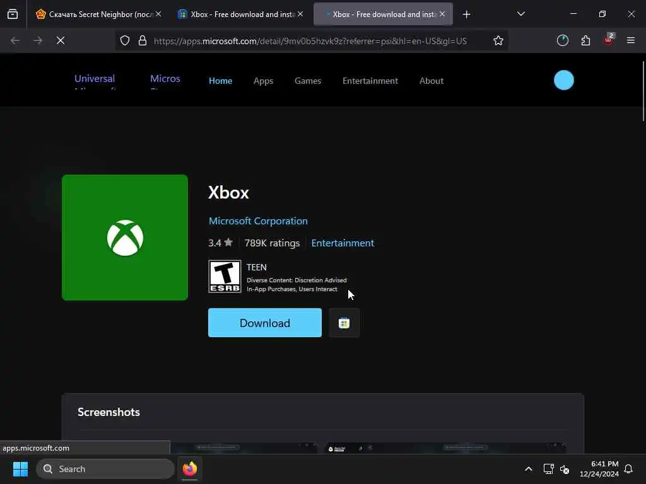Go to the About navigation item
This screenshot has width=646, height=484.
pos(432,81)
